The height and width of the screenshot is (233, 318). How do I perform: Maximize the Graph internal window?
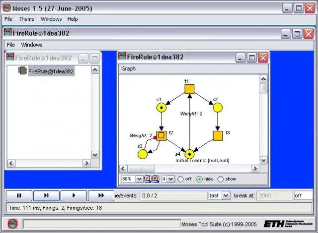coord(252,58)
